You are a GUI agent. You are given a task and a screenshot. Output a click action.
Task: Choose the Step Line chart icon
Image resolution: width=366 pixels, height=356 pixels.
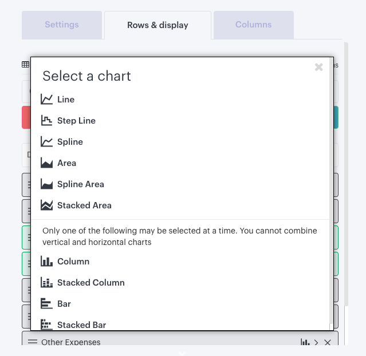[x=46, y=121]
